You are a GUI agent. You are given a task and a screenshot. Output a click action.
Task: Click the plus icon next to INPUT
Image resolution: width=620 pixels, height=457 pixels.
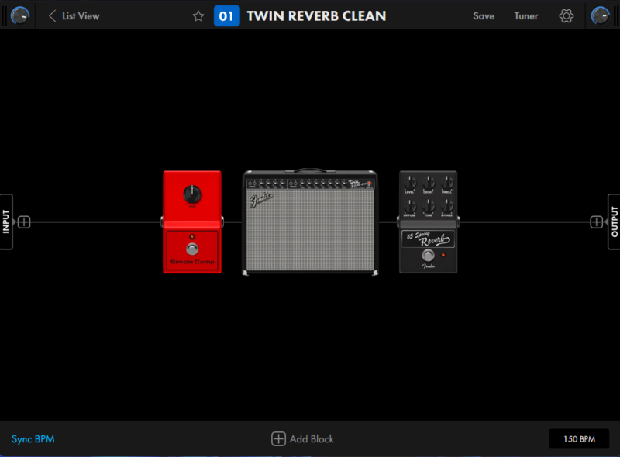point(24,222)
